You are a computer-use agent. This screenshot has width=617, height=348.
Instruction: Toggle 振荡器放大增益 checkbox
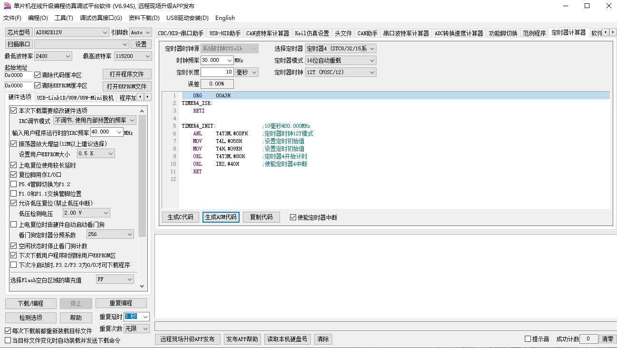(13, 144)
